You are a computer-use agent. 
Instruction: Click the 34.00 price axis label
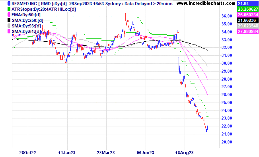point(227,32)
